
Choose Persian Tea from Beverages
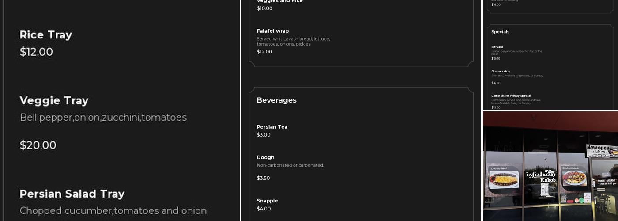[x=272, y=127]
